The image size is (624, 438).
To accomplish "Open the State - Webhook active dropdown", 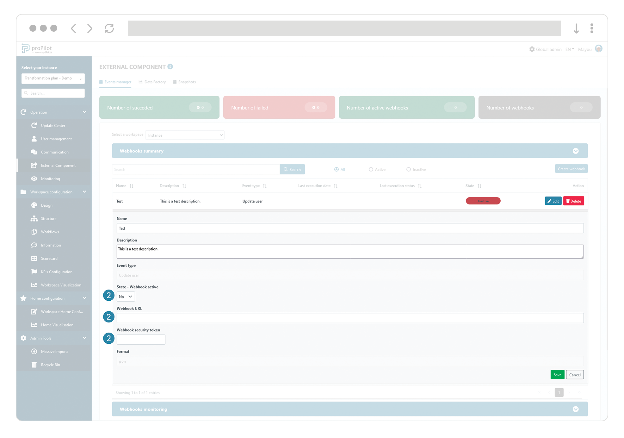I will pos(126,296).
